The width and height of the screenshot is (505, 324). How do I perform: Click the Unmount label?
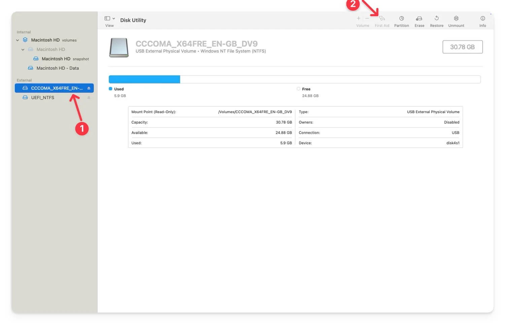[456, 26]
